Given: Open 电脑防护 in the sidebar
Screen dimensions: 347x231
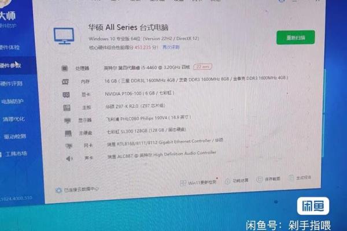Looking at the screenshot, I should [12, 102].
